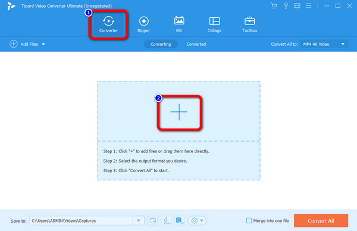Open the output folder icon

click(x=153, y=220)
